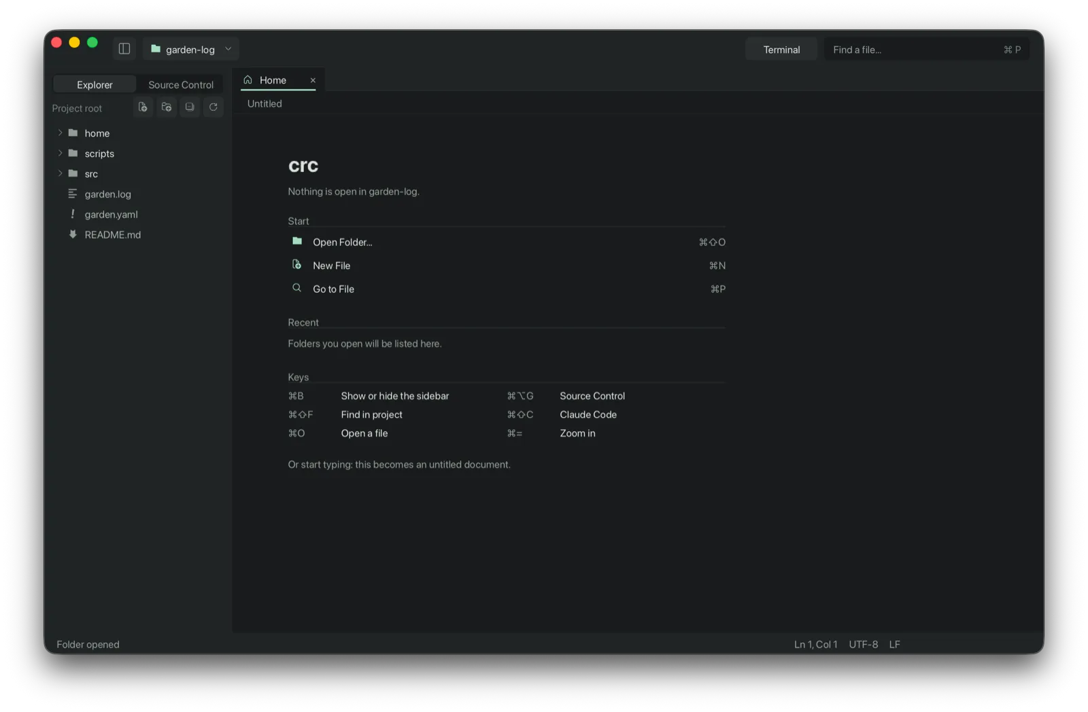This screenshot has height=712, width=1088.
Task: Click the Untitled breadcrumb label
Action: pos(265,104)
